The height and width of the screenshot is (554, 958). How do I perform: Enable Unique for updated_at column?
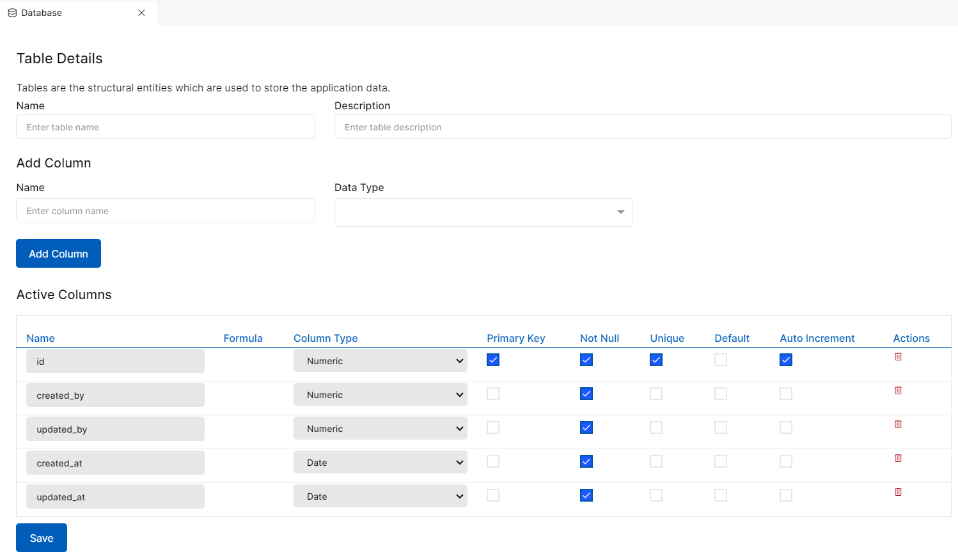(x=656, y=495)
